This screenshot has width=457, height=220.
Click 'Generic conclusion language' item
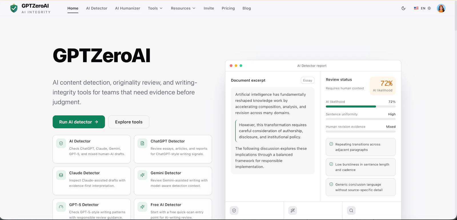click(x=361, y=187)
